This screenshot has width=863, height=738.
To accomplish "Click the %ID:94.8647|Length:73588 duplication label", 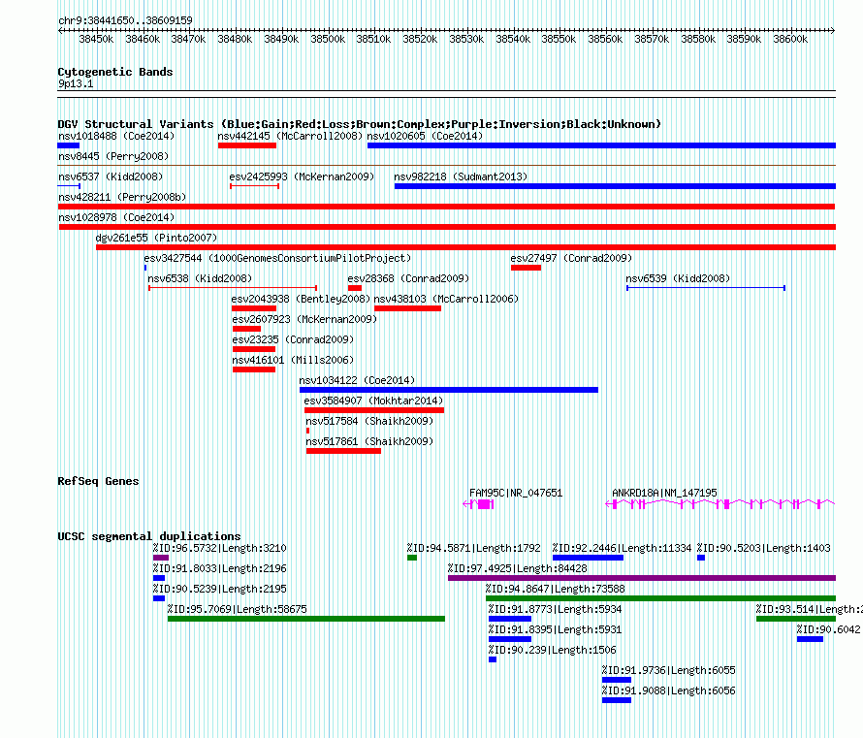I will pyautogui.click(x=556, y=589).
